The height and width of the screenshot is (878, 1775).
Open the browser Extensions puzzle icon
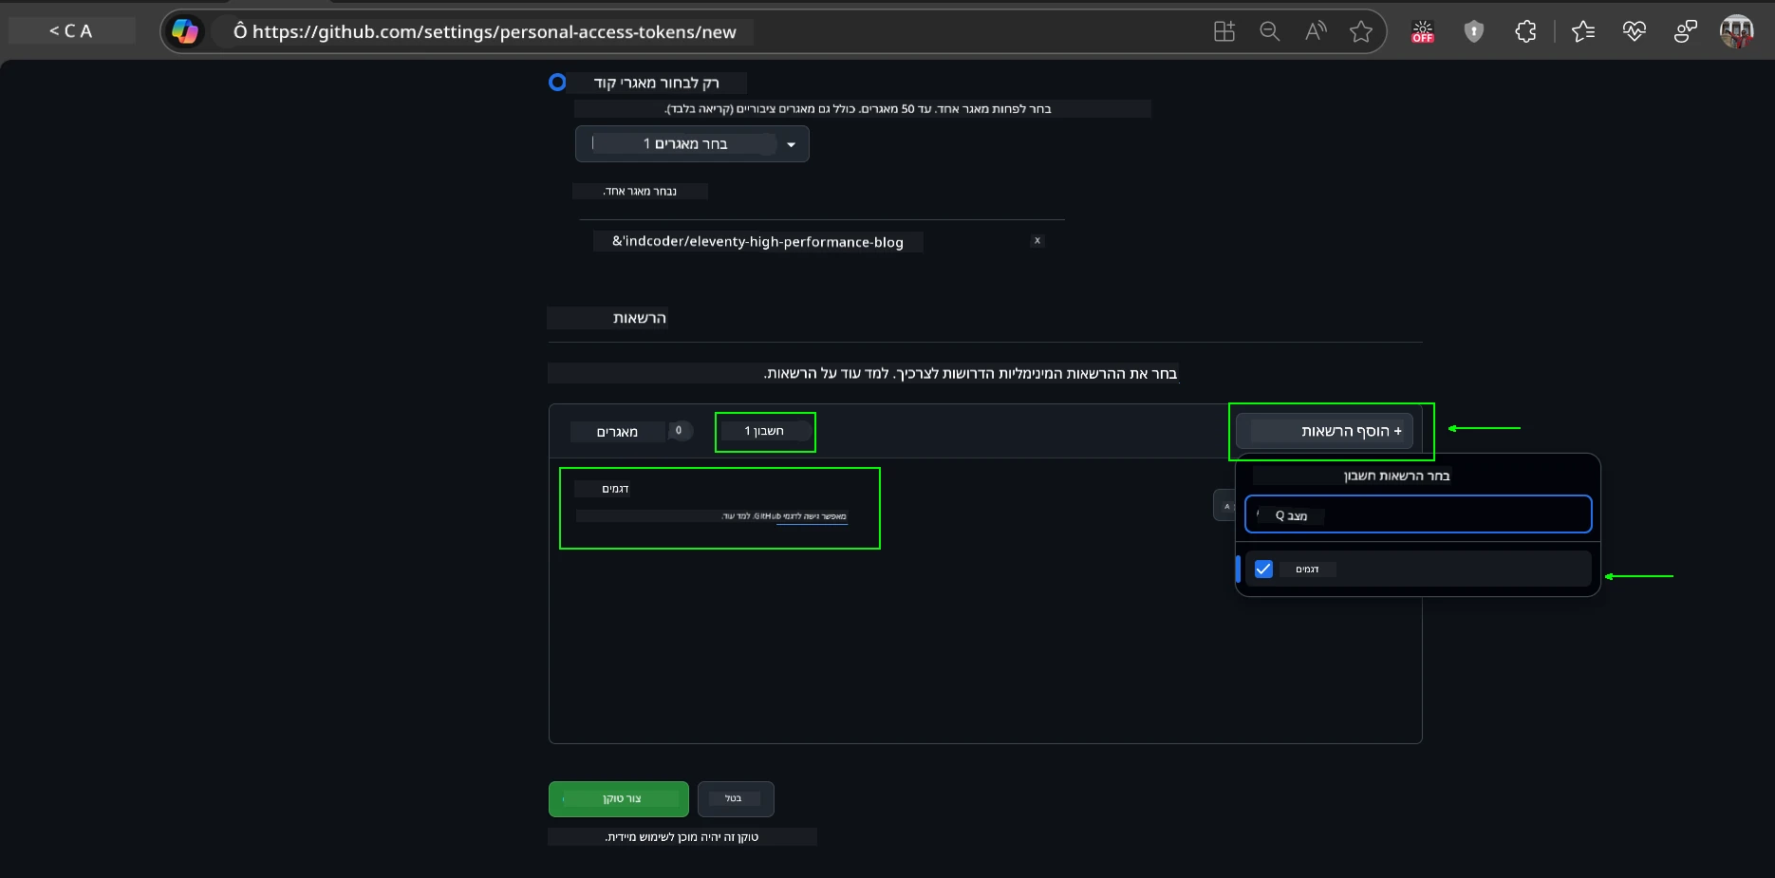pyautogui.click(x=1524, y=31)
